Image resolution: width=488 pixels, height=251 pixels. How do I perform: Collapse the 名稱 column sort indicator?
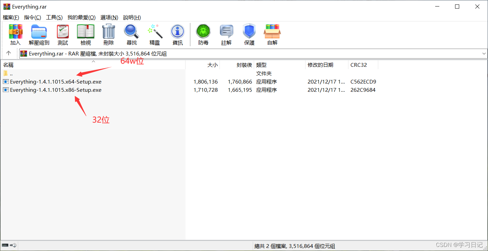93,62
